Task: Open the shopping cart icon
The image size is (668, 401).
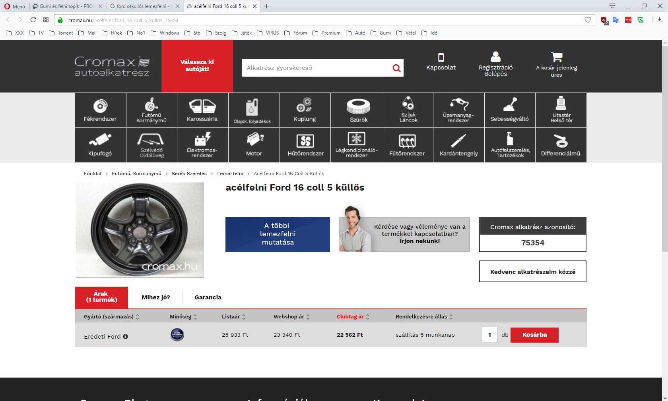Action: point(556,57)
